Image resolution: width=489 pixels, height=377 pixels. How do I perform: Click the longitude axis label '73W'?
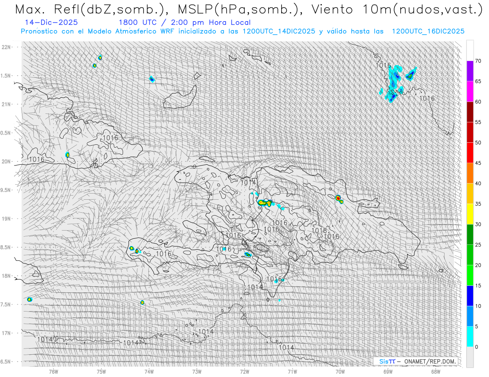(197, 372)
